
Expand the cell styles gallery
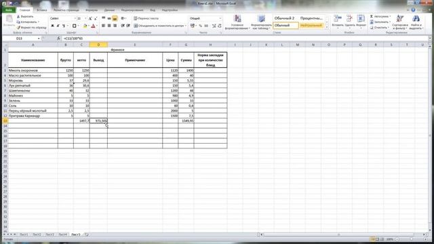[327, 27]
